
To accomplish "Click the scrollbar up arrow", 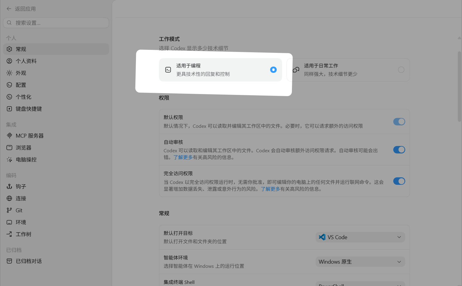I will coord(459,38).
